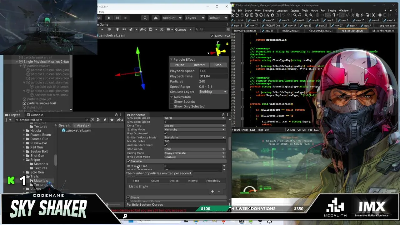Open the Layers dropdown in Unity toolbar
This screenshot has width=400, height=225.
[195, 18]
